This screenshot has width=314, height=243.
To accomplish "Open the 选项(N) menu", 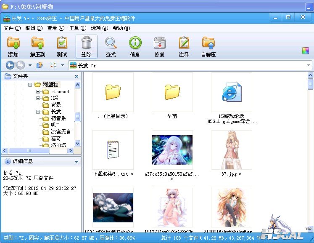I will tap(100, 28).
